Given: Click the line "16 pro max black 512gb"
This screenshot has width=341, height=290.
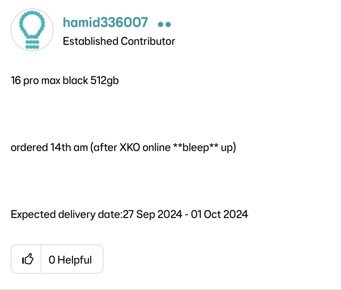Looking at the screenshot, I should [65, 81].
